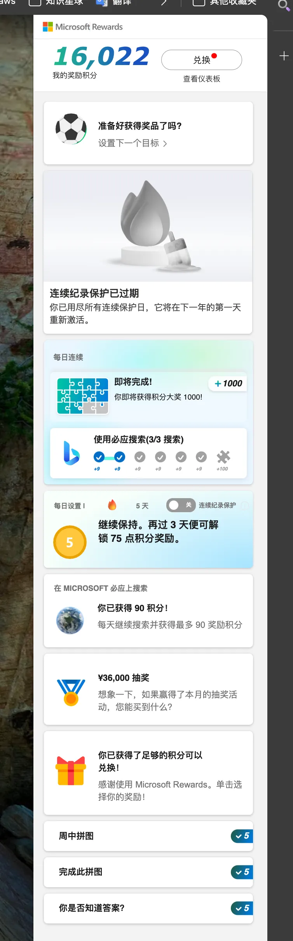The image size is (293, 941).
Task: Click the Earth globe search icon
Action: [70, 620]
